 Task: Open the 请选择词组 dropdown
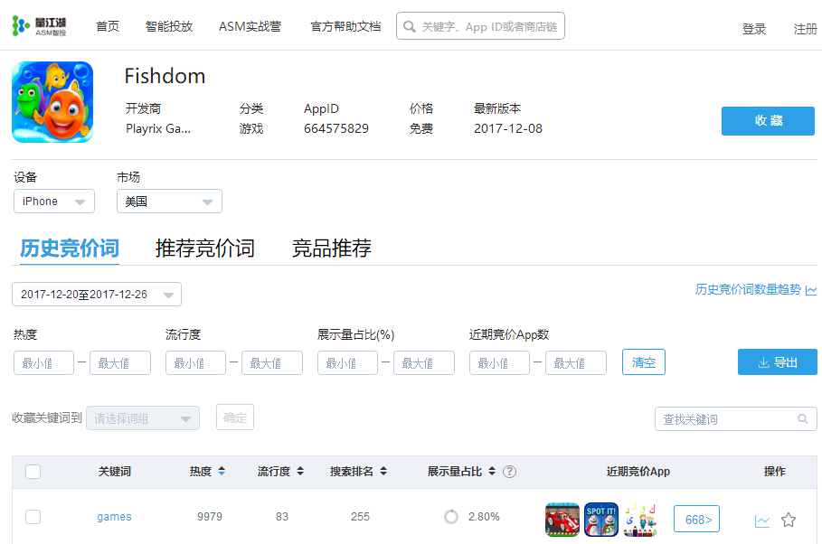(143, 418)
